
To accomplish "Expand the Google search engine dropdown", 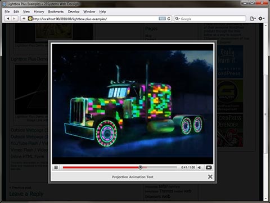I will coord(177,19).
